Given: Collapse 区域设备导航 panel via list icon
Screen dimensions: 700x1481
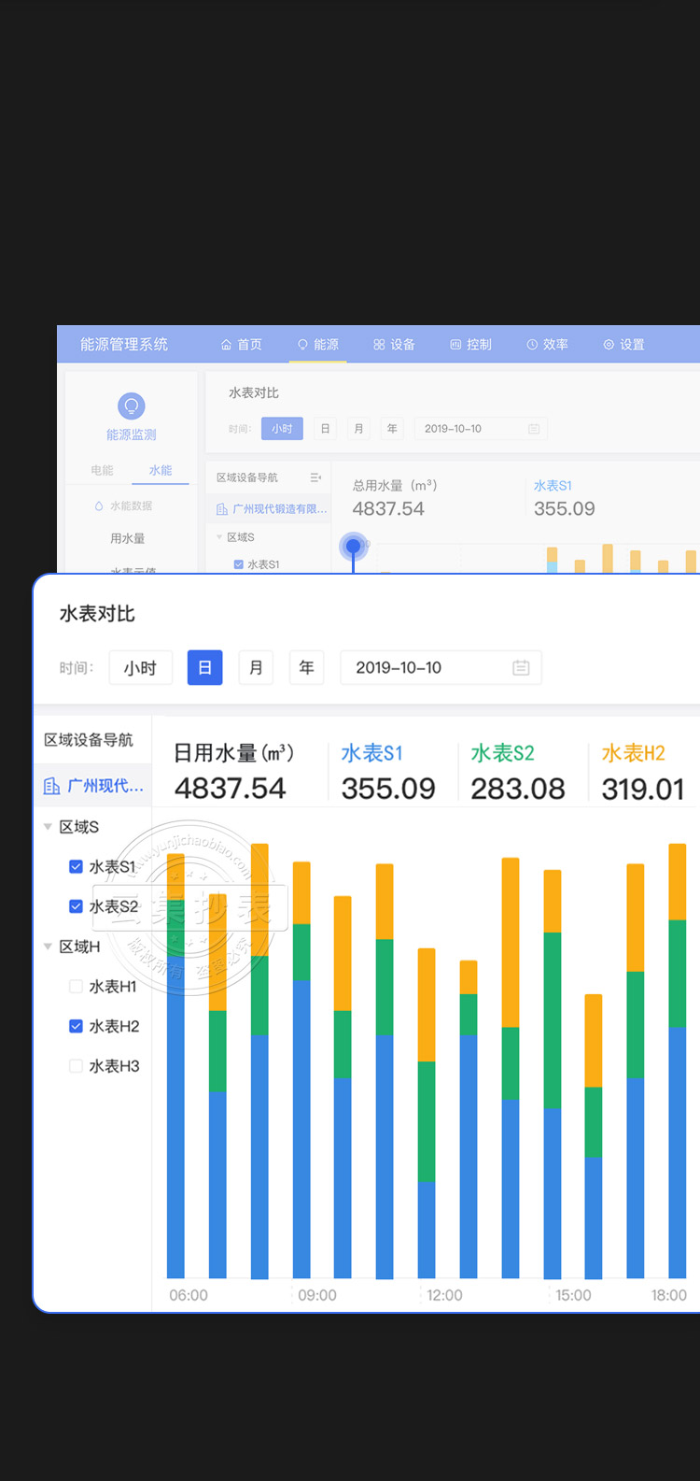Looking at the screenshot, I should [315, 477].
